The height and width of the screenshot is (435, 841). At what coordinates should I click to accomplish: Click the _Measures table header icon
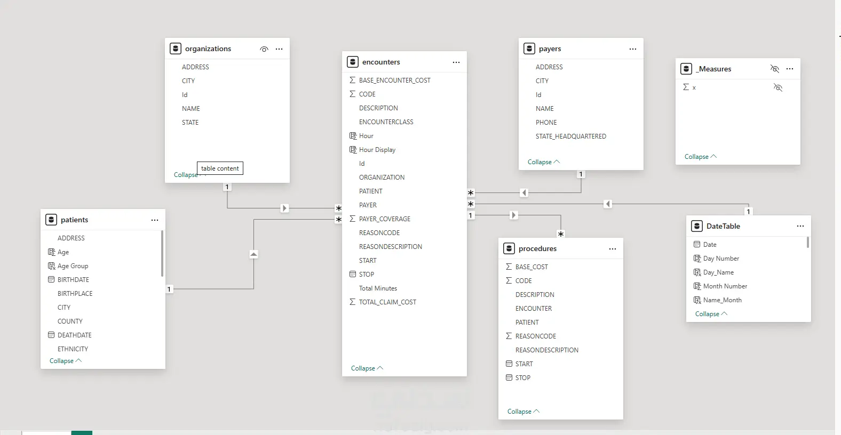[x=687, y=69]
